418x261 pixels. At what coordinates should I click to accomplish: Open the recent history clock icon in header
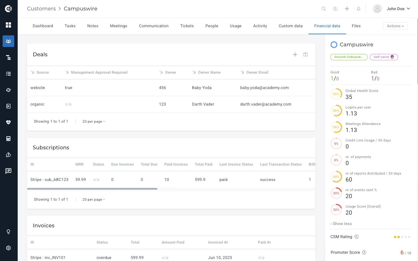335,9
